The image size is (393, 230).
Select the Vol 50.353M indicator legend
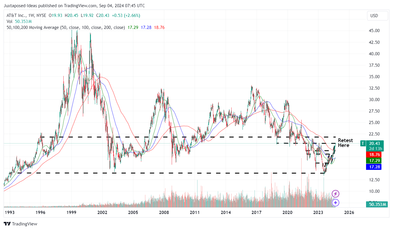(x=19, y=21)
